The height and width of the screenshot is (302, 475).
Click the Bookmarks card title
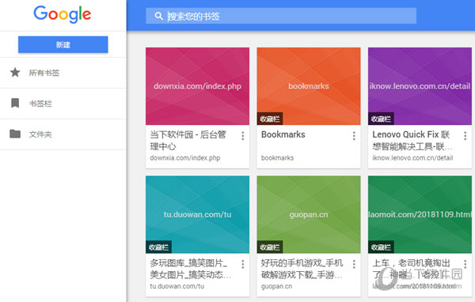[x=283, y=134]
